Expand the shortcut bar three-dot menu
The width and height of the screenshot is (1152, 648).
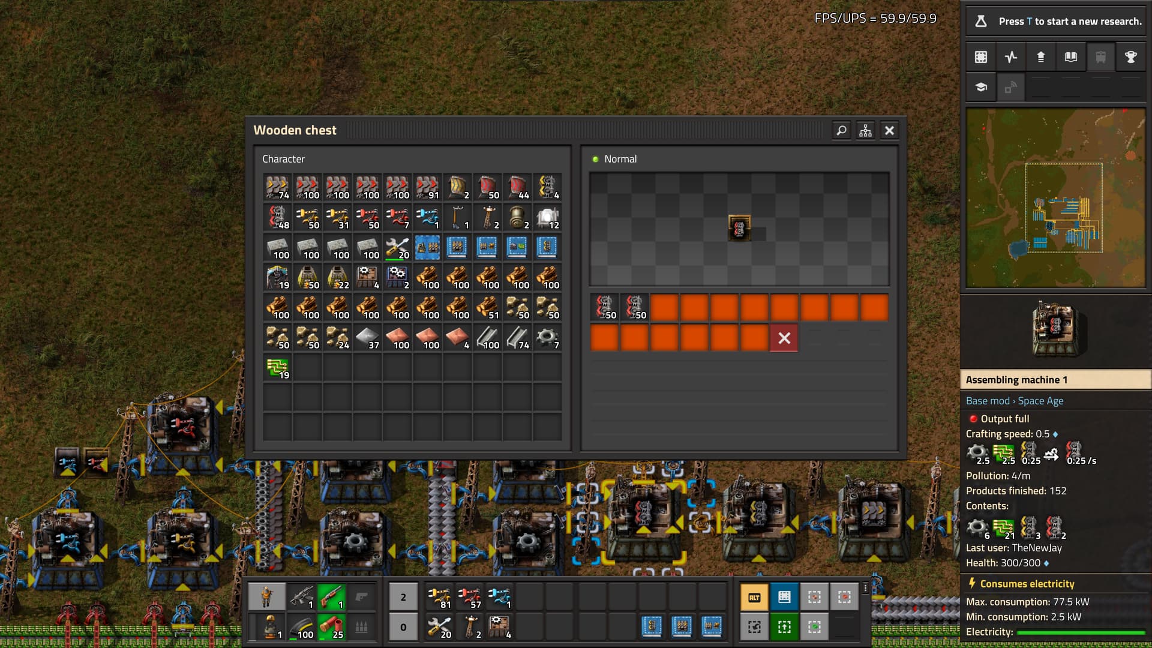[865, 588]
